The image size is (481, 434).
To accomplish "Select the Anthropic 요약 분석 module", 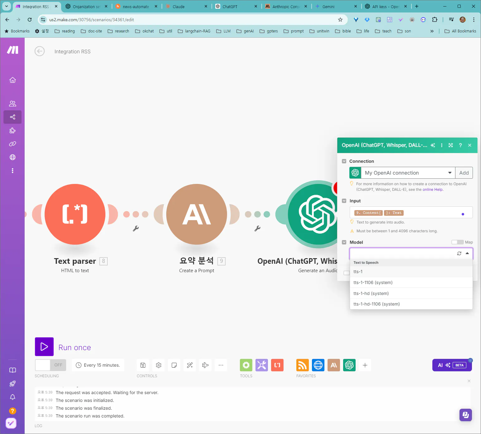I will (197, 214).
